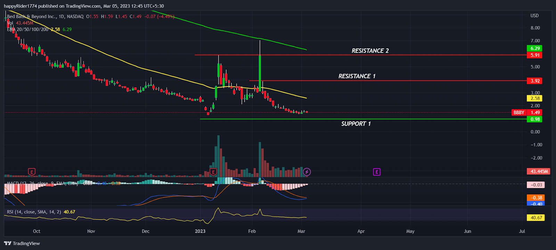Click the Dec label on time axis

(x=146, y=231)
